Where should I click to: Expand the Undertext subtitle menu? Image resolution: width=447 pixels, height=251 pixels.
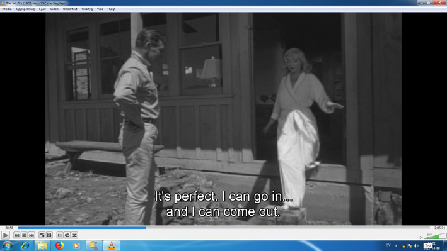pos(70,9)
